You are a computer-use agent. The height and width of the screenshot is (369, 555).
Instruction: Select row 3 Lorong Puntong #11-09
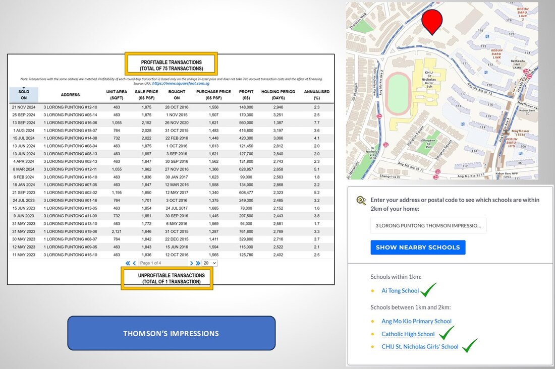click(172, 216)
